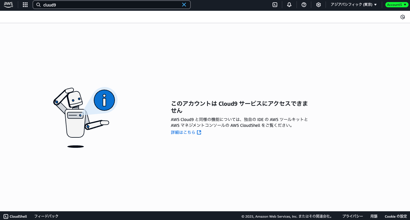
Task: Open the help question mark menu
Action: [x=304, y=5]
